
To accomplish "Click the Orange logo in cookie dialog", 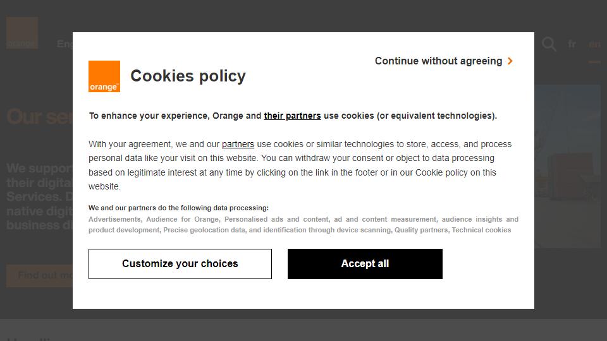I will pos(104,76).
